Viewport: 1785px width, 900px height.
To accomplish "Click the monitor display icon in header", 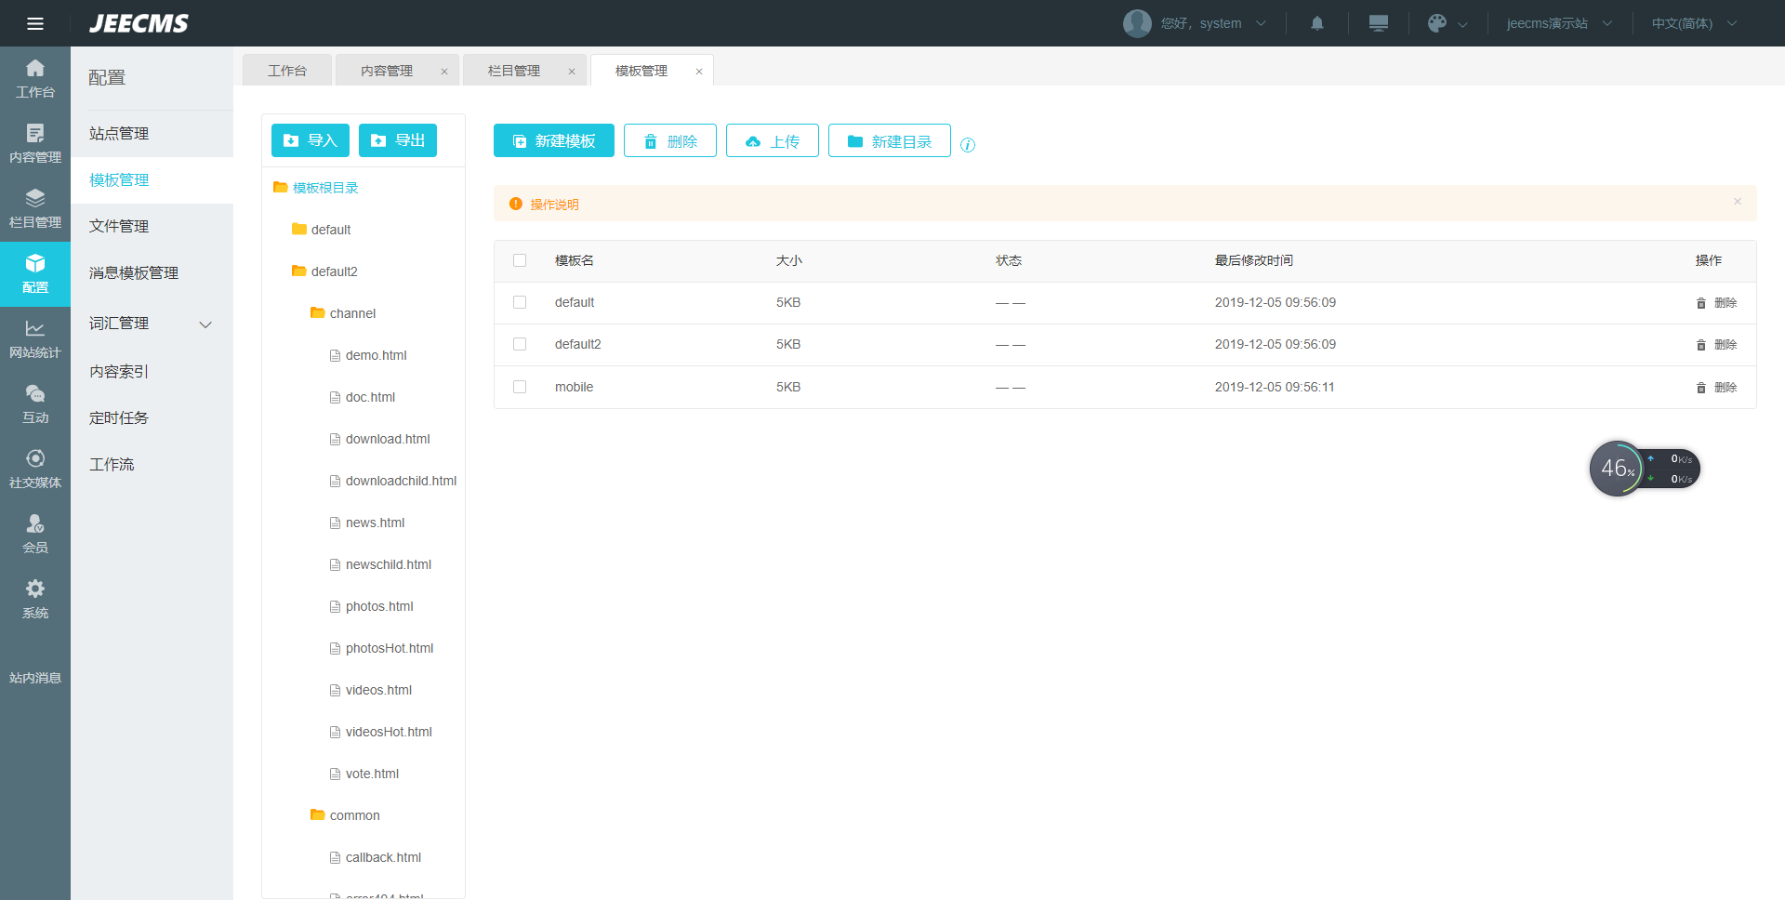I will [x=1378, y=23].
